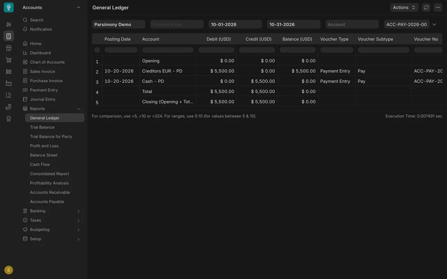Click the refresh report icon
Viewport: 447px width, 279px height.
click(x=426, y=7)
